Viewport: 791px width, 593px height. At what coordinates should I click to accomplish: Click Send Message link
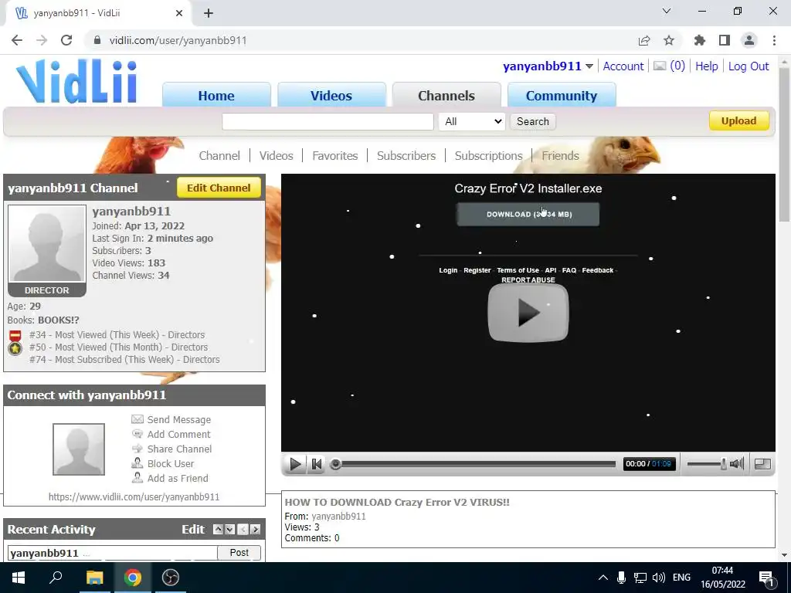(x=179, y=419)
